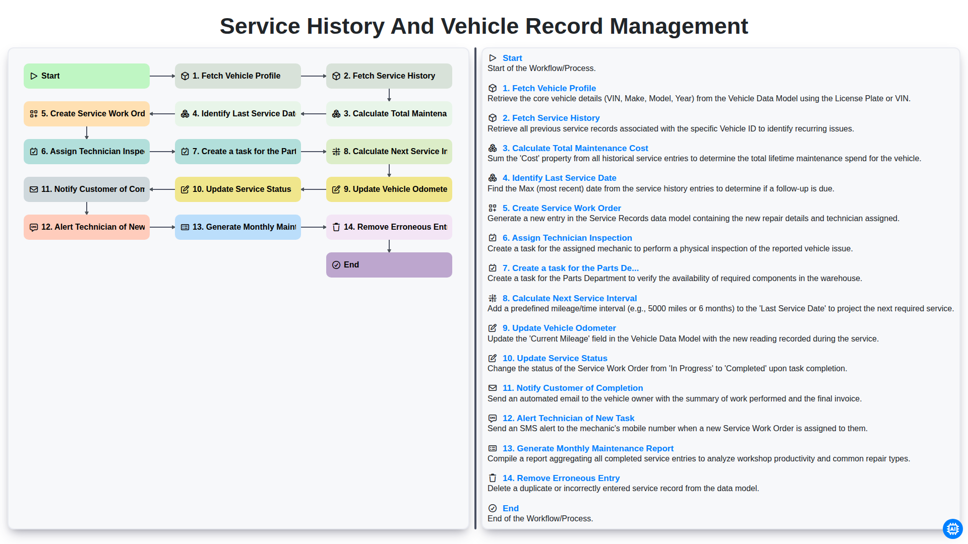Click the checkmark icon beside End in the list
Screen dimensions: 968x544
pos(493,508)
